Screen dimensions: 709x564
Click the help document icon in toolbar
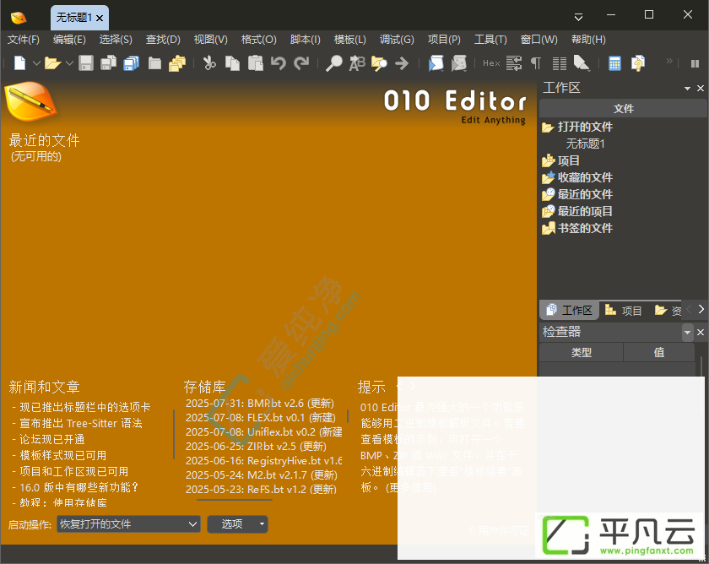pos(638,63)
